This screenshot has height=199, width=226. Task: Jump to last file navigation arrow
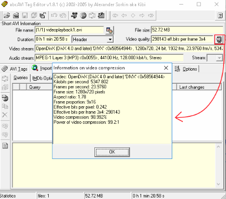coord(151,16)
